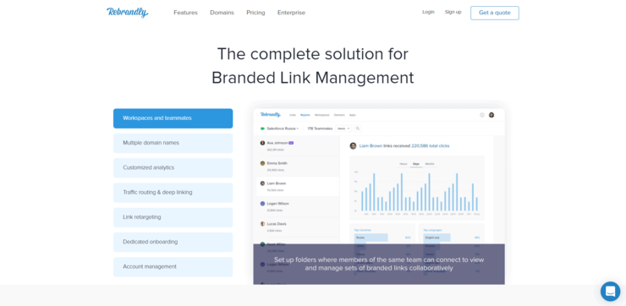Click the user profile avatar in dashboard preview
Viewport: 626px width, 306px height.
point(491,115)
